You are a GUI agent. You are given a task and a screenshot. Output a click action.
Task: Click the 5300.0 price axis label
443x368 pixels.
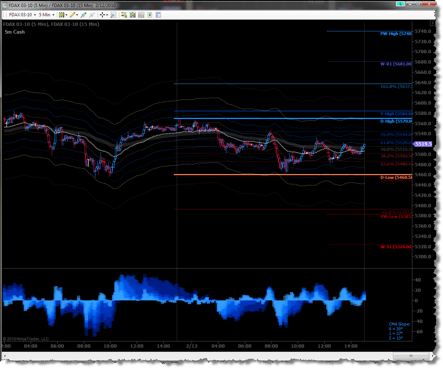click(423, 257)
